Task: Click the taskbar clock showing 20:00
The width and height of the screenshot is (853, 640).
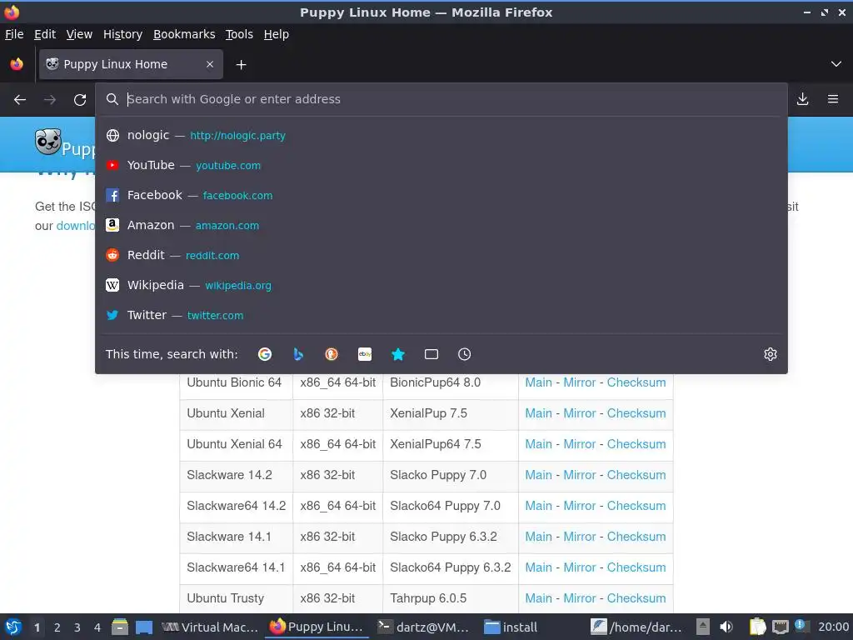Action: pos(833,627)
